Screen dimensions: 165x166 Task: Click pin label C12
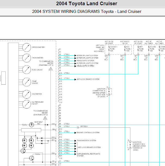coord(61,102)
